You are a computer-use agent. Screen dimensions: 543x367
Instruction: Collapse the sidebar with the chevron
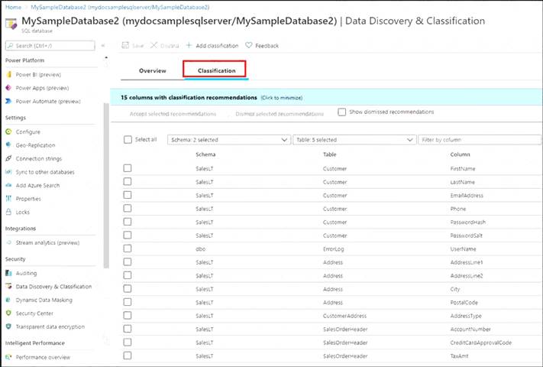[x=103, y=45]
